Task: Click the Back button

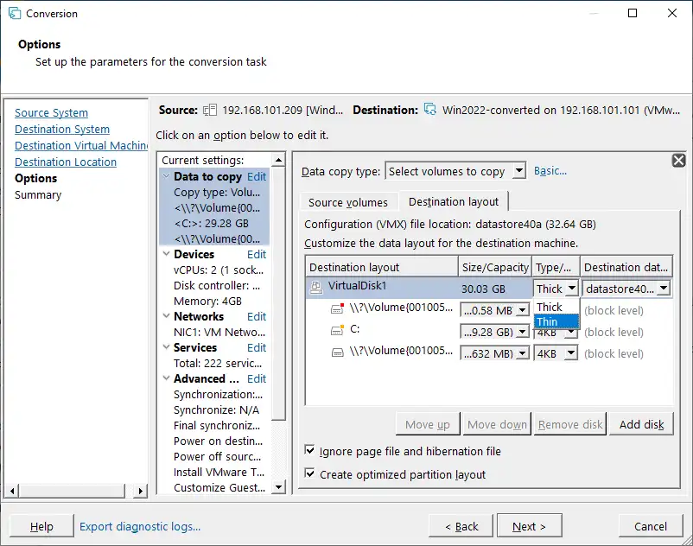Action: click(461, 526)
